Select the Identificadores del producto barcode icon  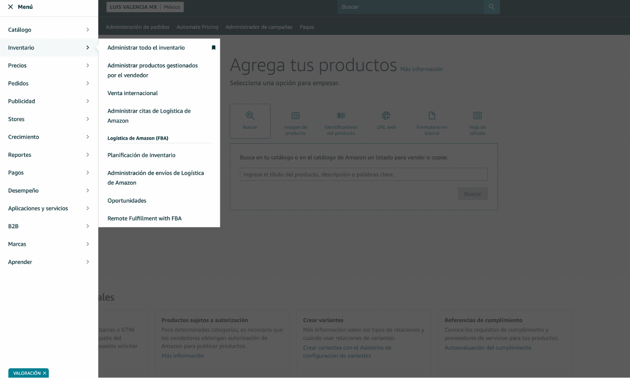point(341,115)
